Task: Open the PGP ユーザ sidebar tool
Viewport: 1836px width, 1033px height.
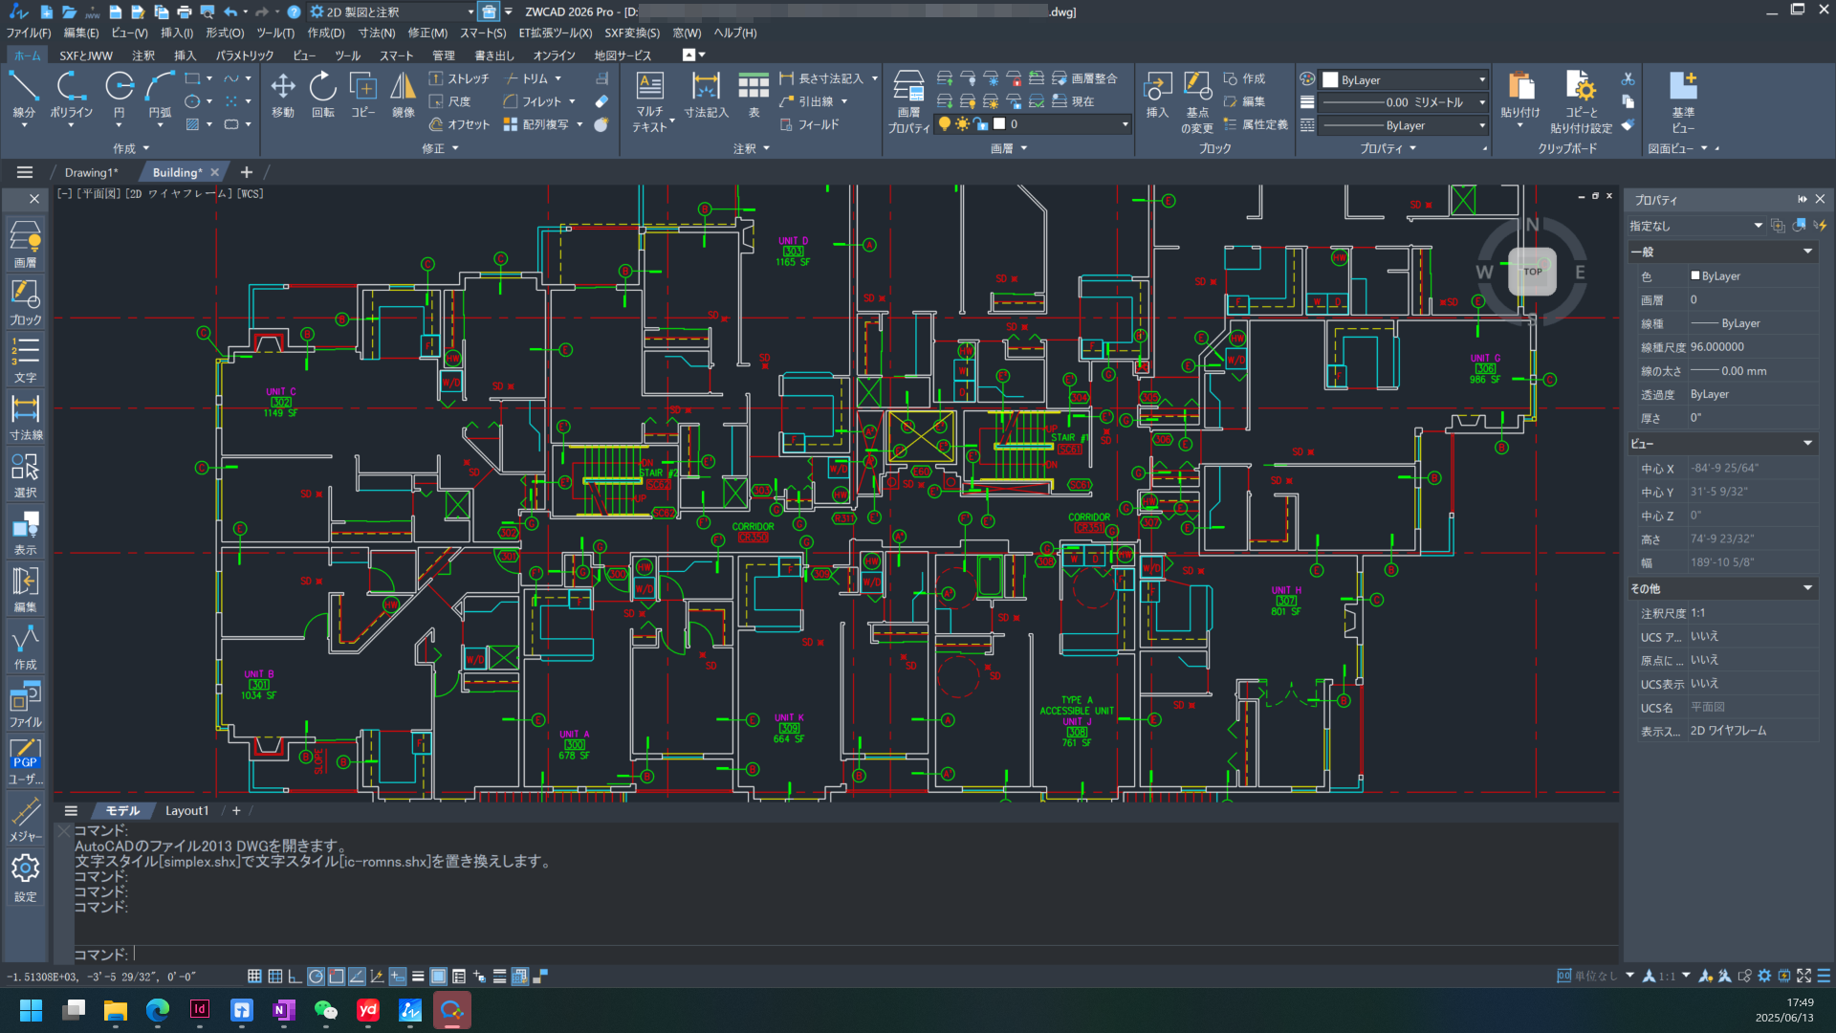Action: tap(26, 760)
